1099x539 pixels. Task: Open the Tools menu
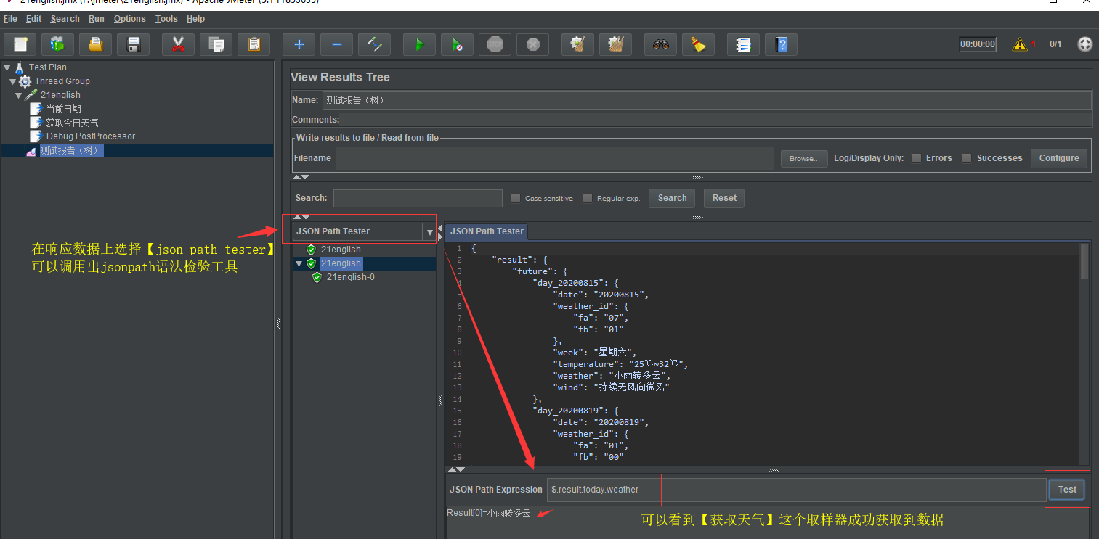coord(166,19)
